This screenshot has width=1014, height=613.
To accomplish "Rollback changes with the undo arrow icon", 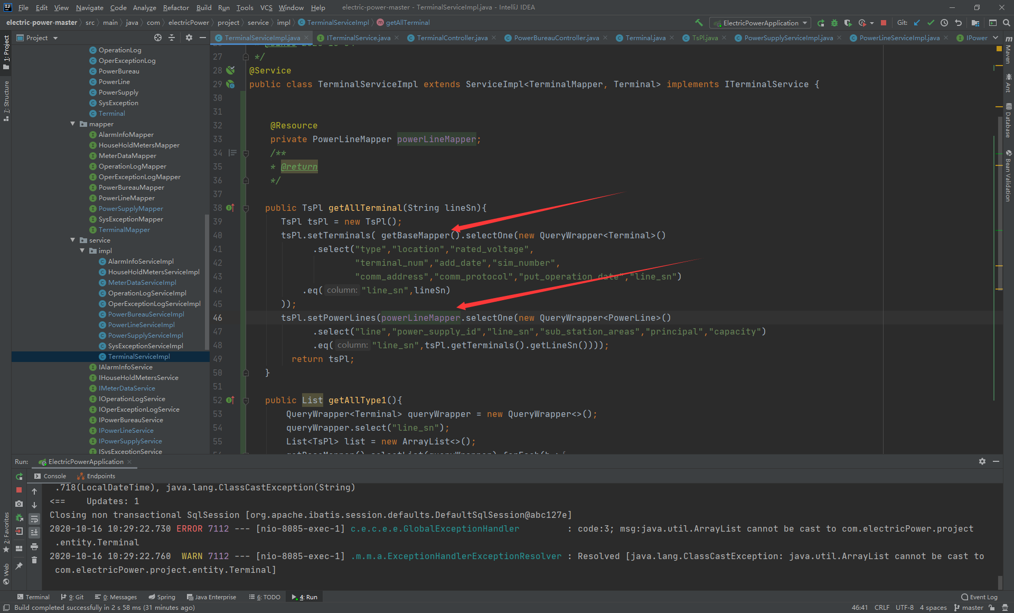I will [958, 23].
